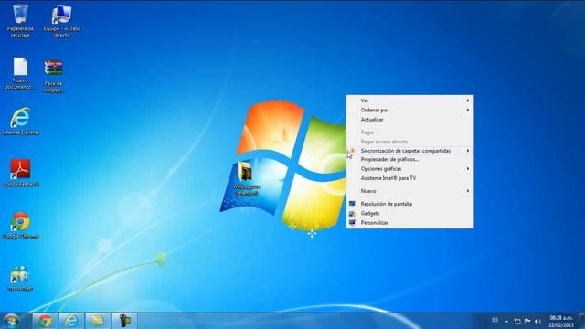Open the Ver submenu

pos(410,101)
